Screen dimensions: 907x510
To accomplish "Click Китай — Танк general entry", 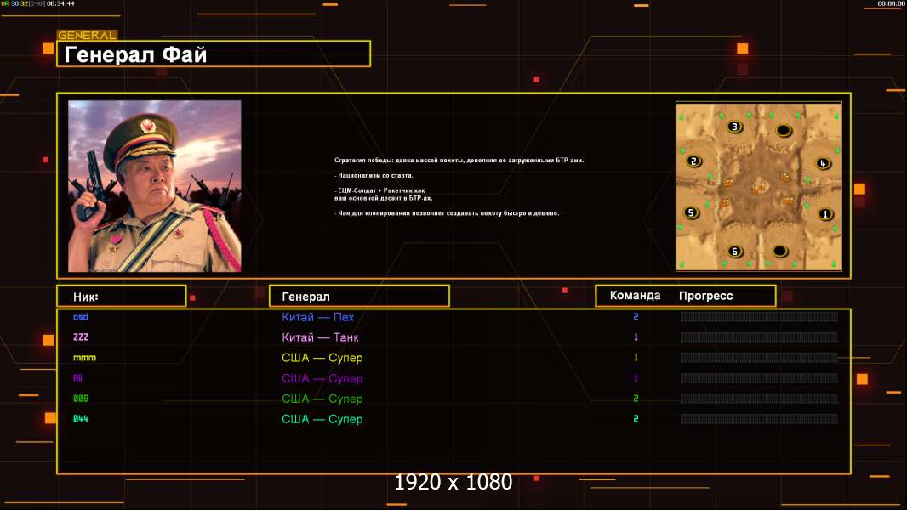I will pyautogui.click(x=320, y=337).
